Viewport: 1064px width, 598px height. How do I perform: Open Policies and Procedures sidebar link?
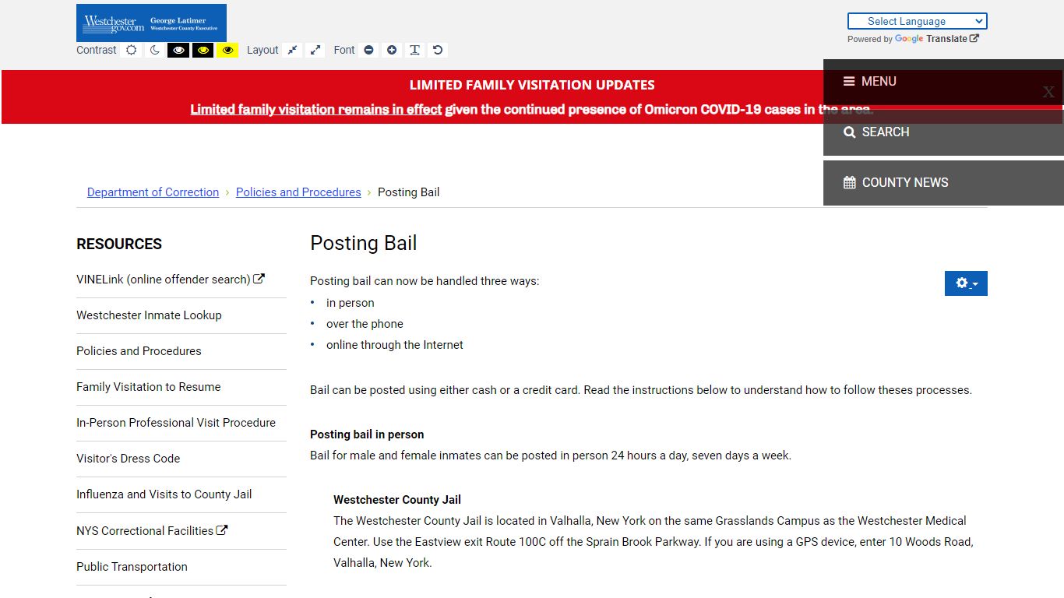coord(139,351)
